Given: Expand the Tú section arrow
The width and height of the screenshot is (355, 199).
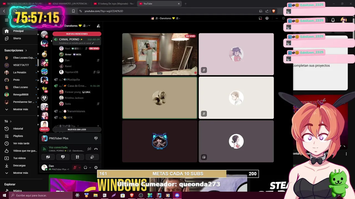Looking at the screenshot, I should pyautogui.click(x=11, y=121).
